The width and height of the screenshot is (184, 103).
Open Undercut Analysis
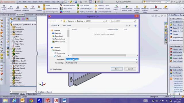84,9
